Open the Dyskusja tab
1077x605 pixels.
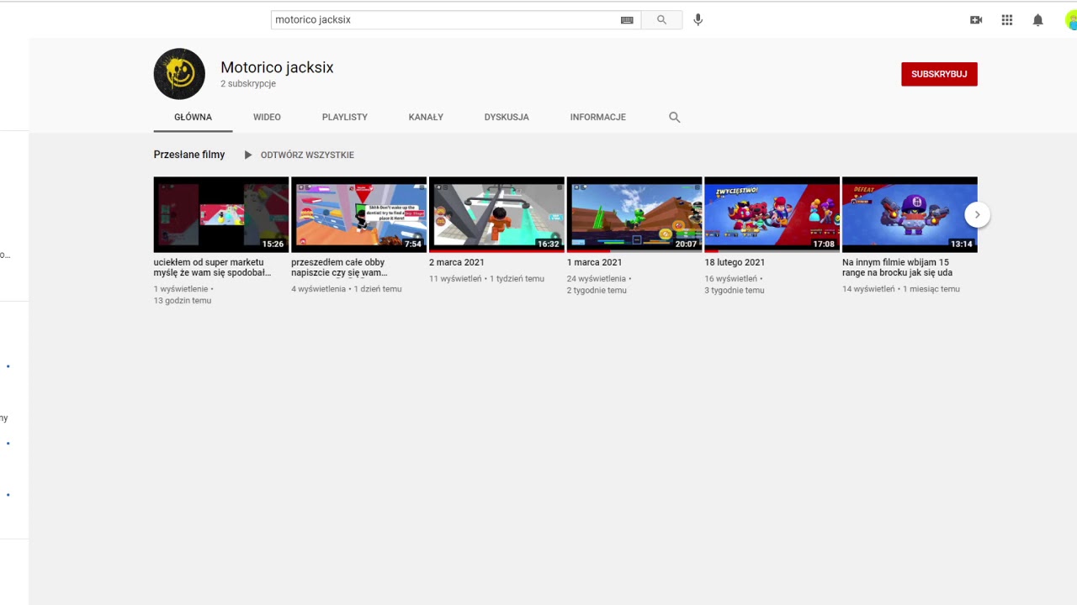(507, 117)
